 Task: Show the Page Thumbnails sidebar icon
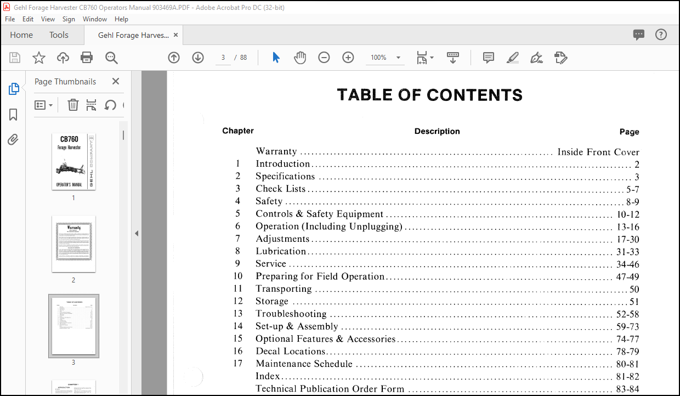point(14,89)
